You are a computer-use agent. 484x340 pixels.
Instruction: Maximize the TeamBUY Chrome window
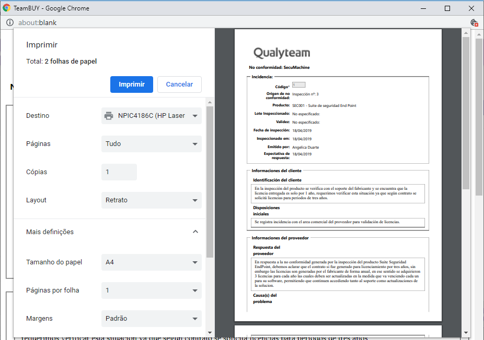[447, 8]
